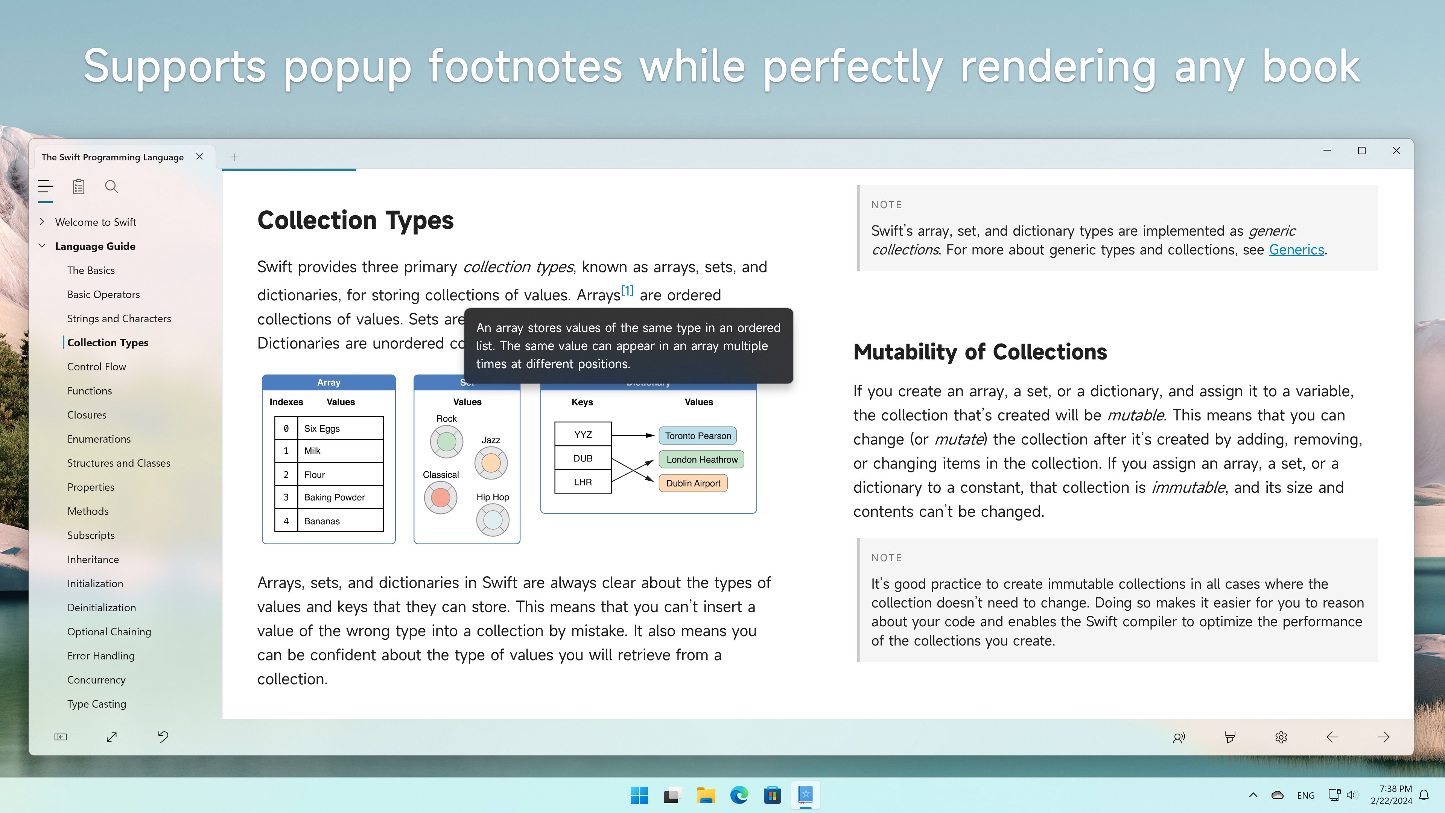Image resolution: width=1445 pixels, height=813 pixels.
Task: Click the Arrays footnote [1] reference
Action: (627, 291)
